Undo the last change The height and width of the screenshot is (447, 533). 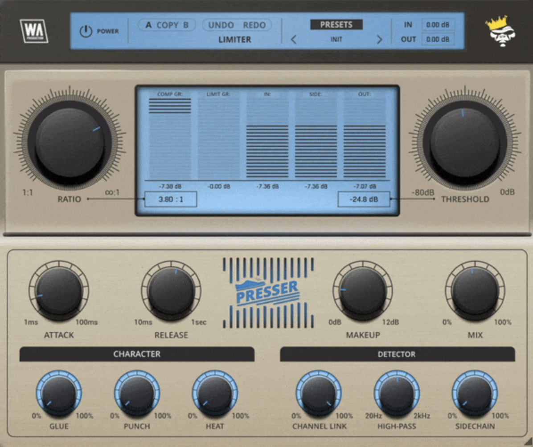point(221,25)
